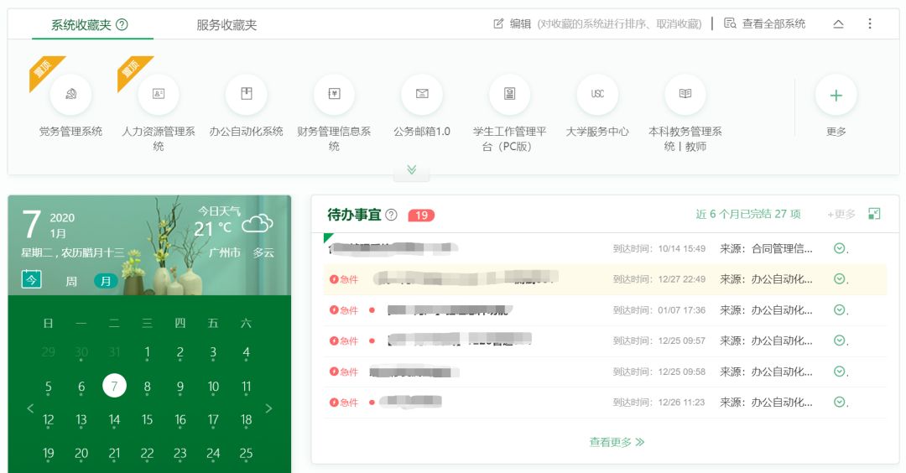Collapse the favorites panel with up arrow
This screenshot has height=473, width=906.
click(x=838, y=24)
